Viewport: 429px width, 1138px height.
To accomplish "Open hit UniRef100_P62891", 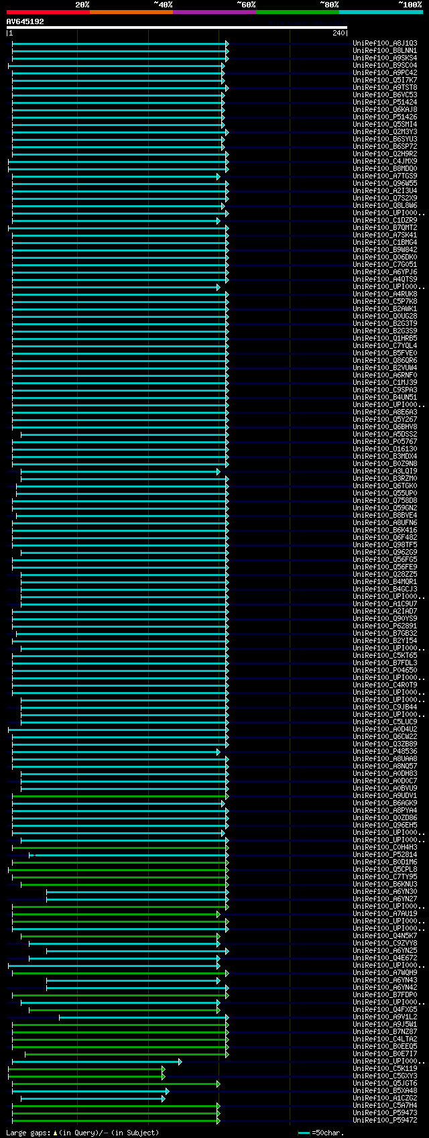I will point(385,626).
